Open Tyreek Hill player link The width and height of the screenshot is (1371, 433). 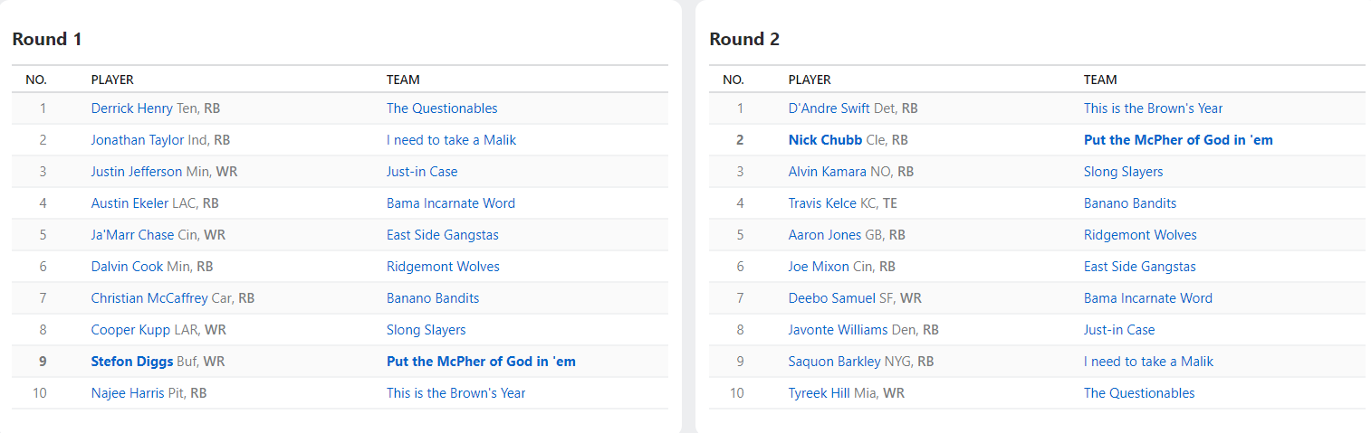pyautogui.click(x=819, y=393)
